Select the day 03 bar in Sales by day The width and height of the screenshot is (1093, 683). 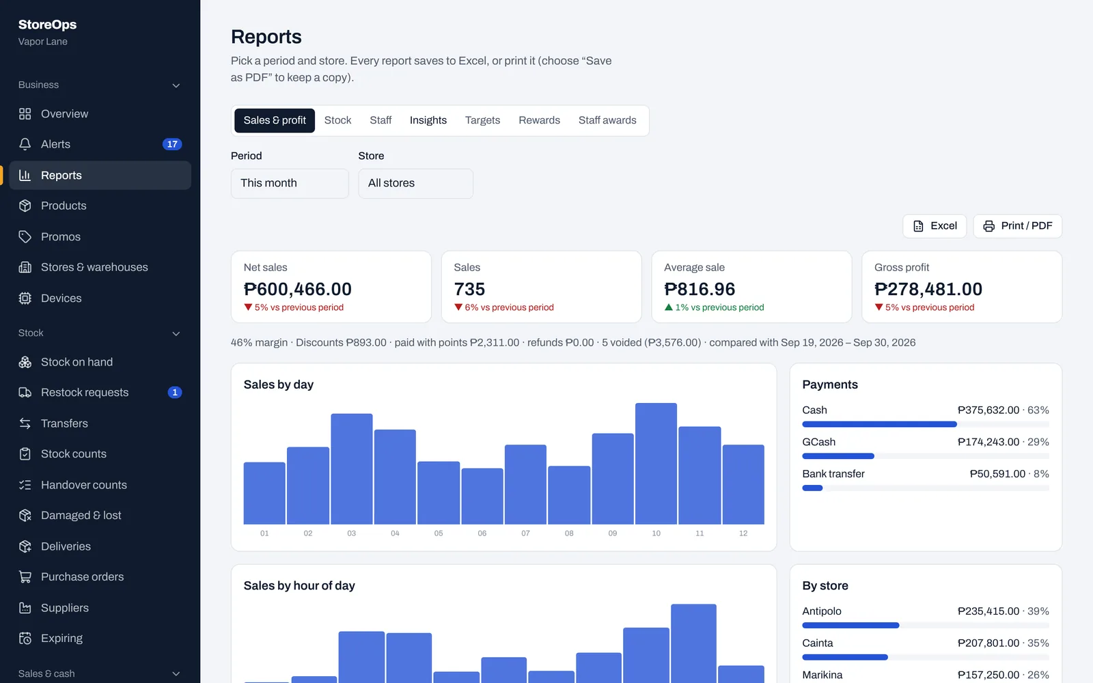tap(352, 469)
